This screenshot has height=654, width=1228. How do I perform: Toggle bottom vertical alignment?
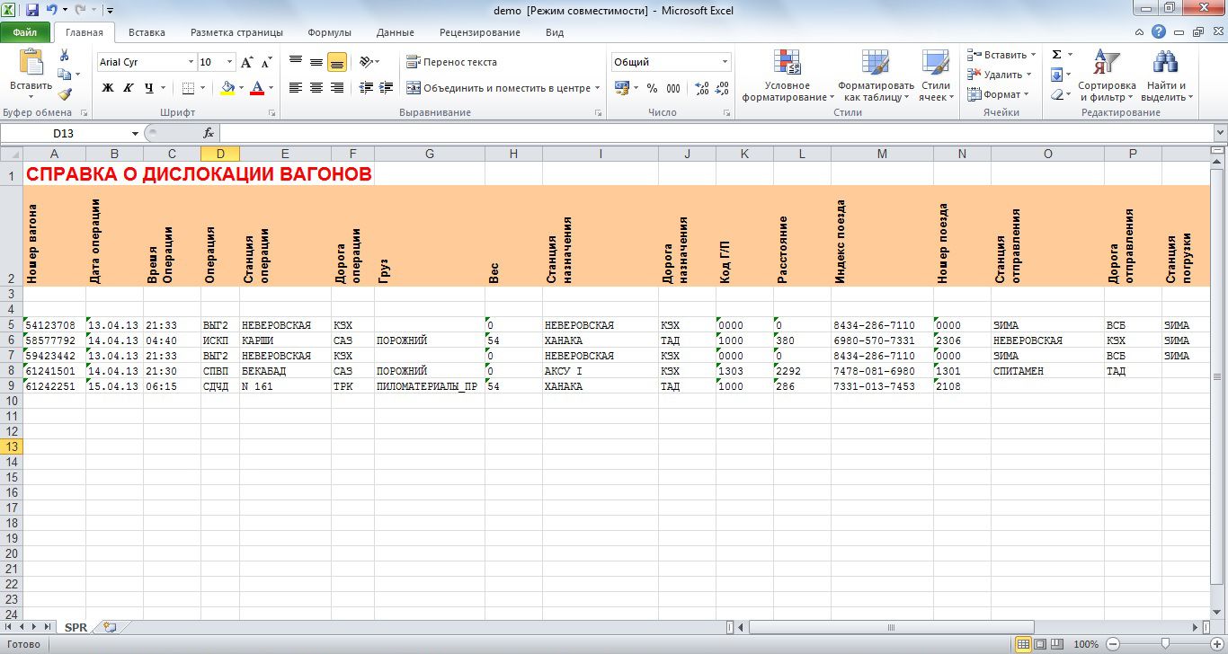(x=337, y=62)
